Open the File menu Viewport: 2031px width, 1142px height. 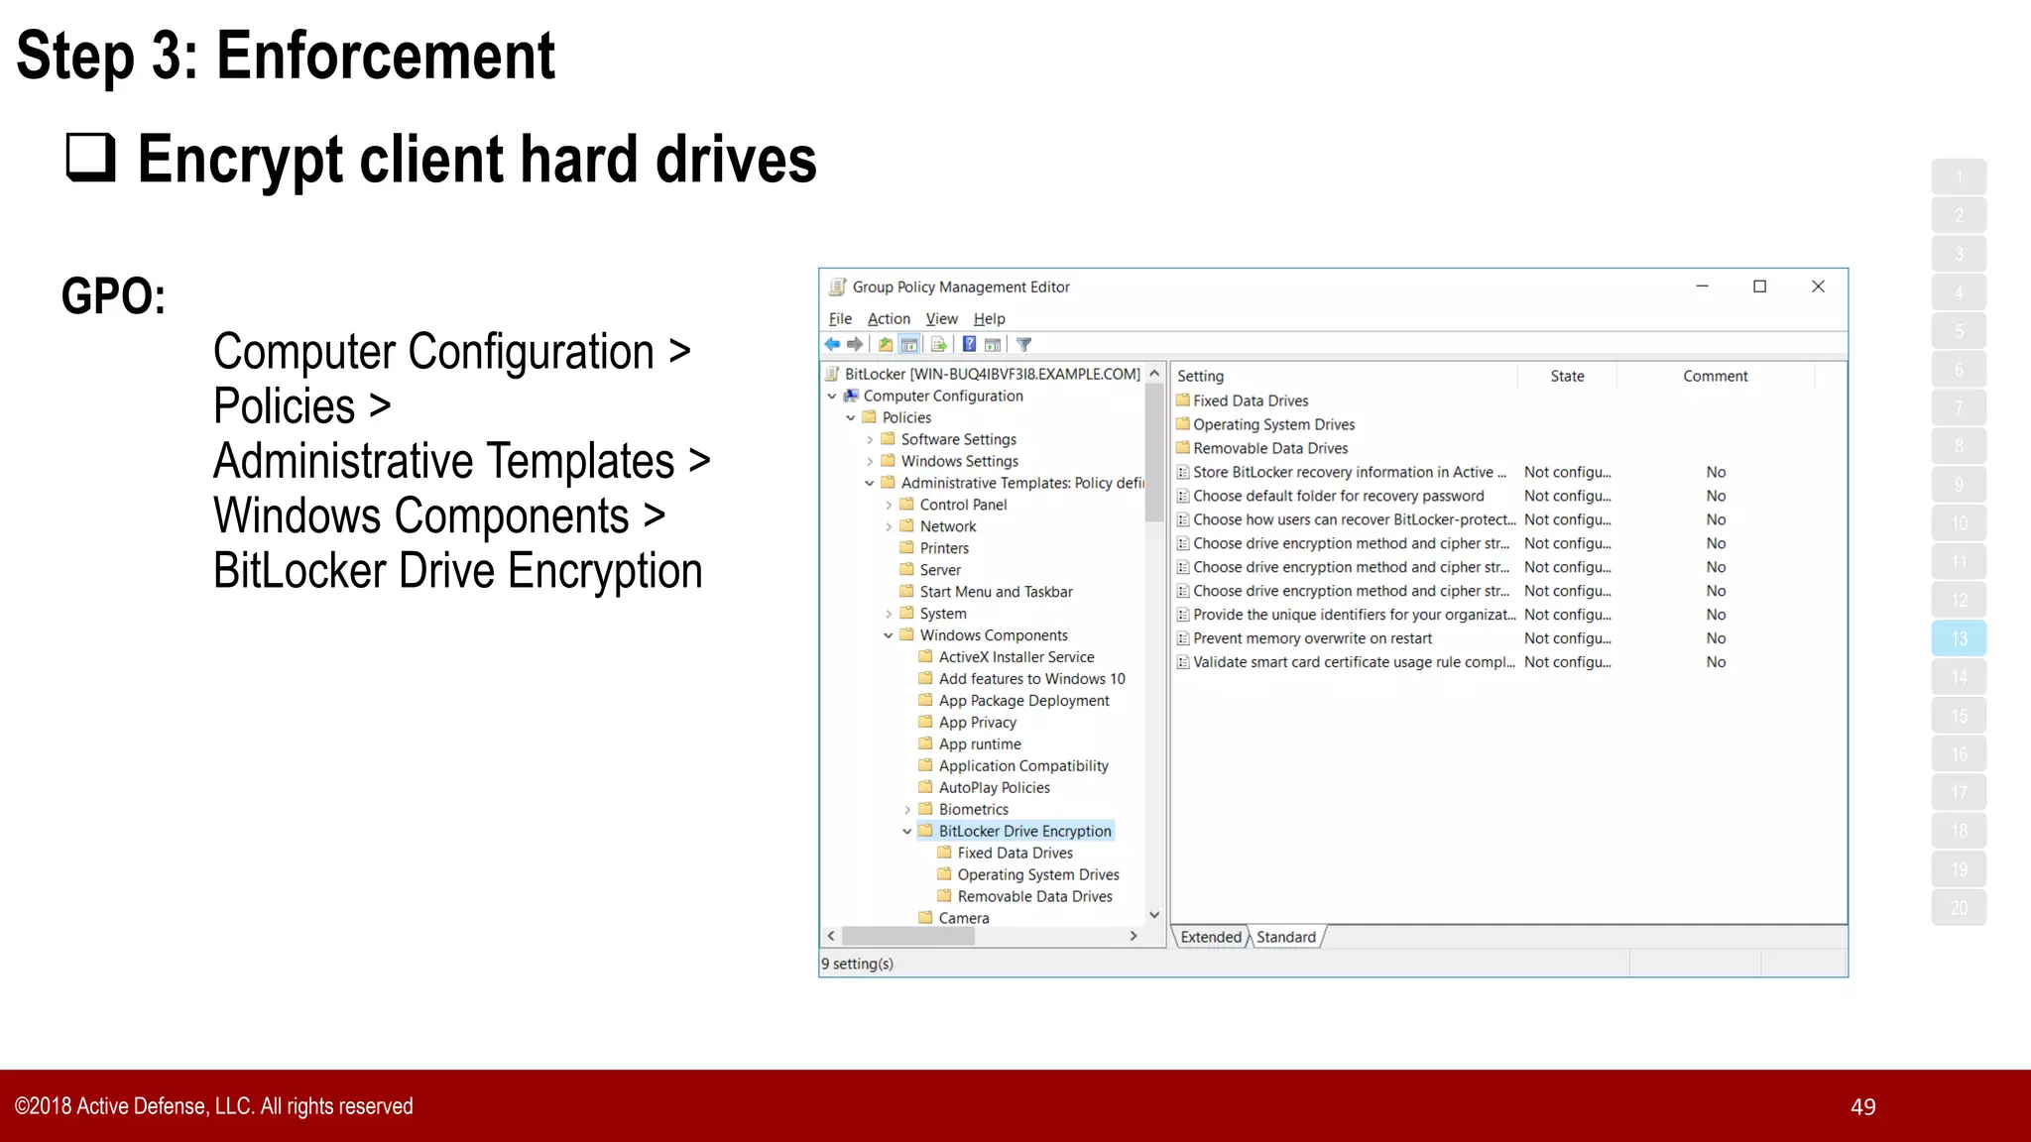(x=840, y=318)
